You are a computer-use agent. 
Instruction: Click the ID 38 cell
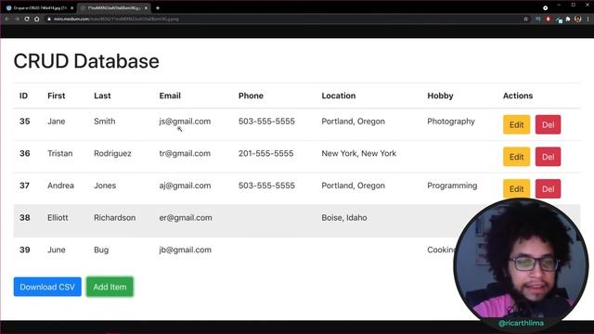(x=25, y=218)
